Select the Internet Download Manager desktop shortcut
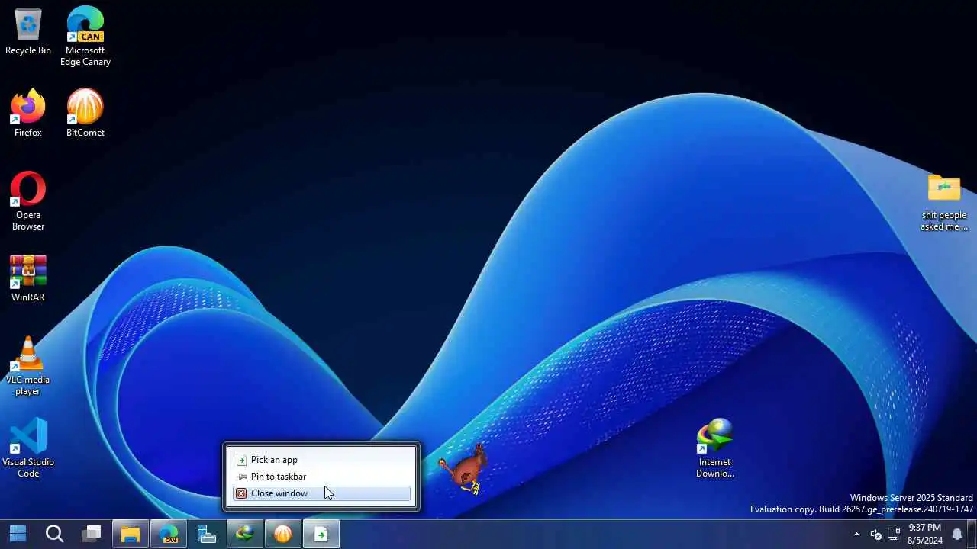 (715, 448)
